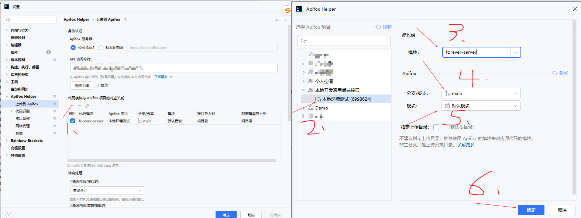Enable the forever-server mapping checkbox

point(72,121)
